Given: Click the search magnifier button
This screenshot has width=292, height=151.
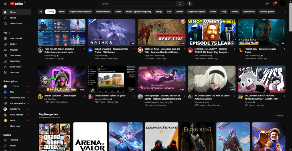Looking at the screenshot, I should coord(180,3).
